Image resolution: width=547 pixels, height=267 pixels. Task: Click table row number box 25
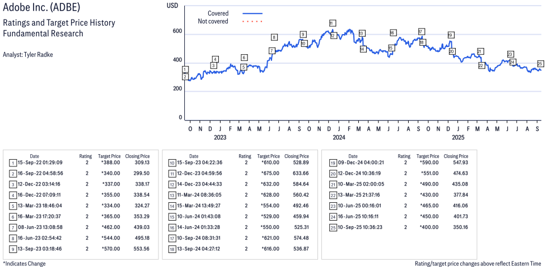tap(333, 227)
